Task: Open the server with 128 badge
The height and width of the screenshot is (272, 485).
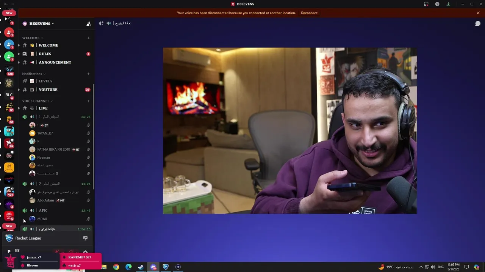Action: pos(9,70)
